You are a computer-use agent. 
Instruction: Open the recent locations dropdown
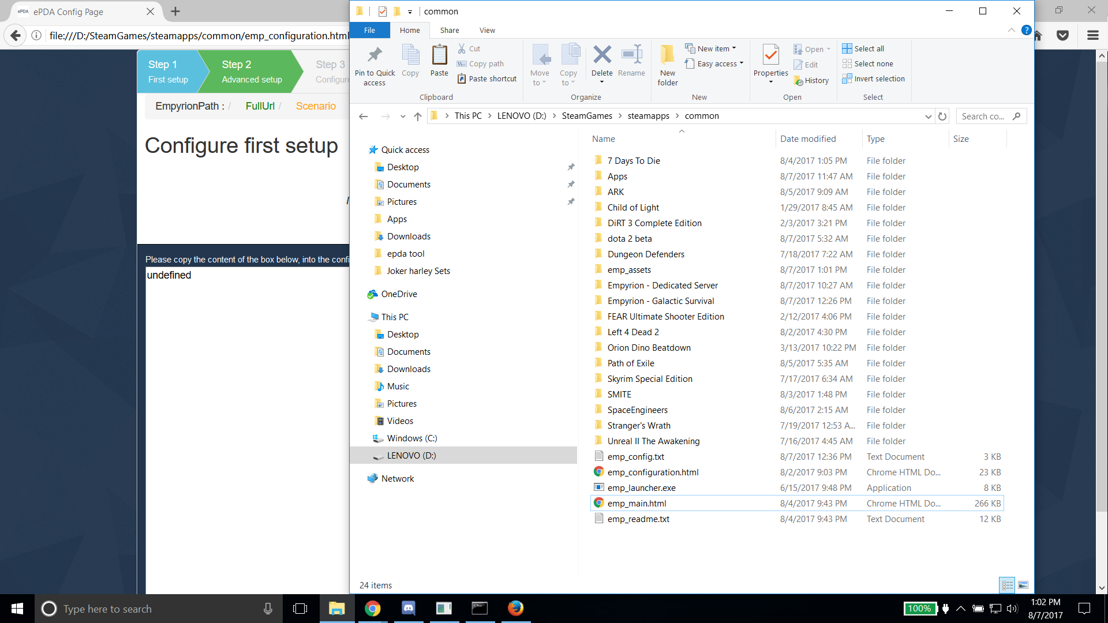click(403, 116)
